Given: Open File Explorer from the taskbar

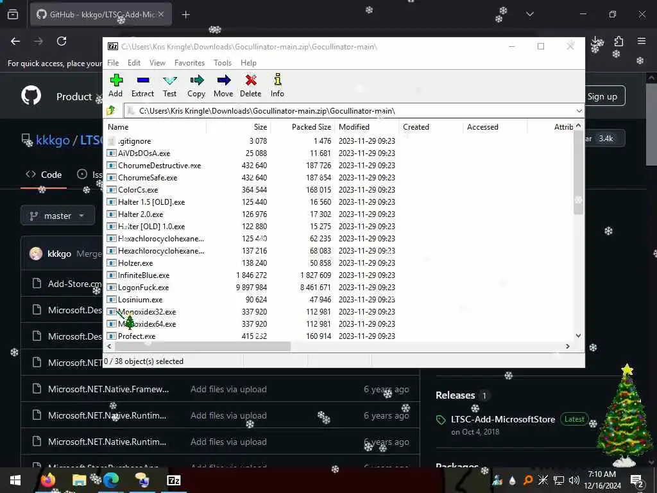Looking at the screenshot, I should pyautogui.click(x=79, y=480).
